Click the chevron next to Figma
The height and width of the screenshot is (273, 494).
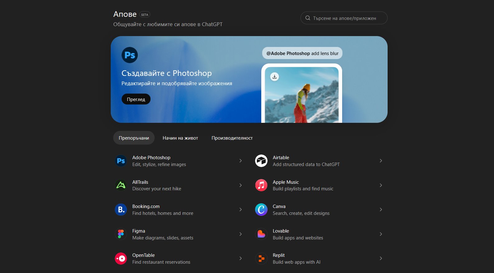point(240,234)
